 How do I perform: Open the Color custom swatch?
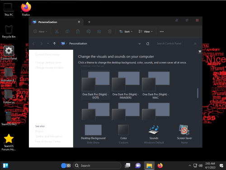pyautogui.click(x=123, y=130)
